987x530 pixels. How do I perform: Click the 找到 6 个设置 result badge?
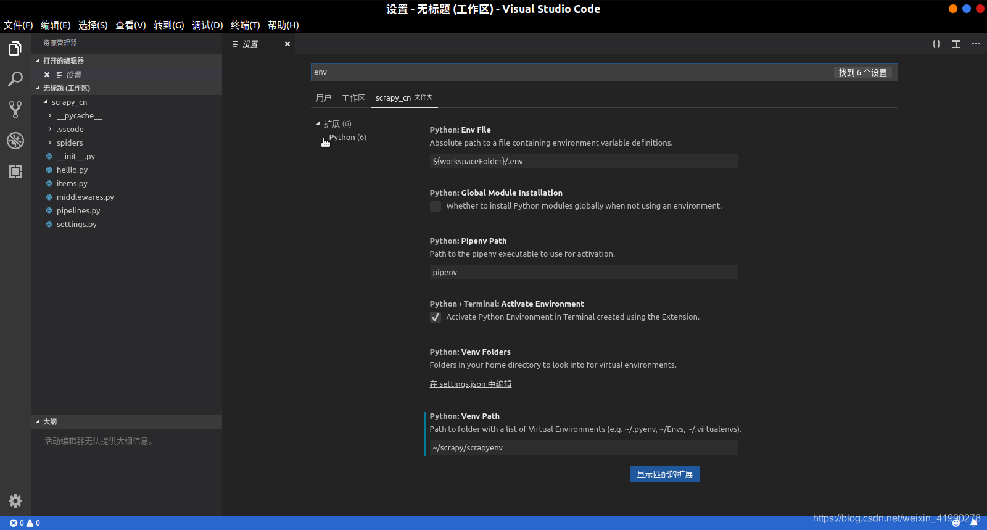coord(862,72)
